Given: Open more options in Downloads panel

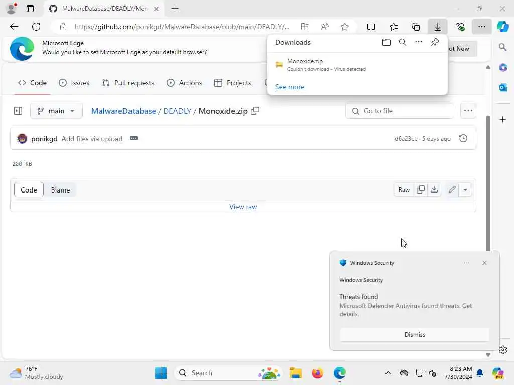Looking at the screenshot, I should click(418, 42).
